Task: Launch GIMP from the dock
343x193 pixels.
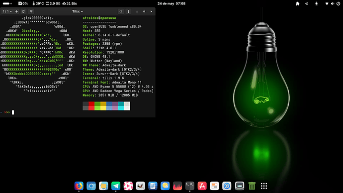Action: [141, 186]
